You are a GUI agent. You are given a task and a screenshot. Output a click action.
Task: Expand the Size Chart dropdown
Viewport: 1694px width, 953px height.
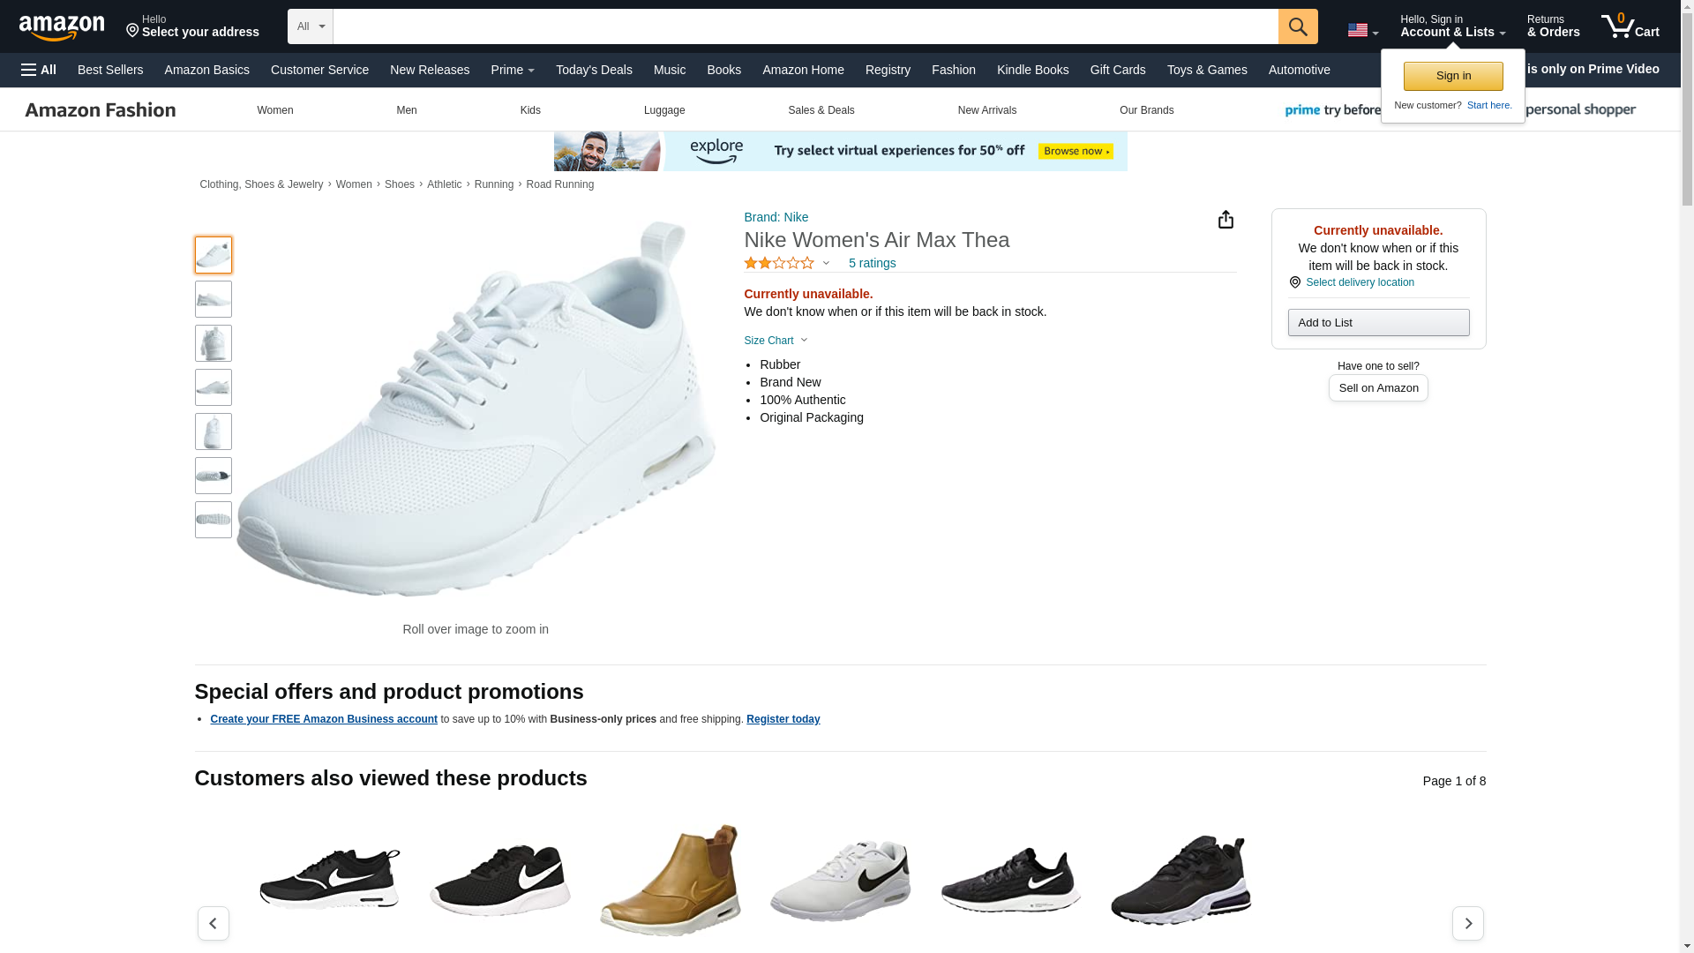pyautogui.click(x=776, y=341)
